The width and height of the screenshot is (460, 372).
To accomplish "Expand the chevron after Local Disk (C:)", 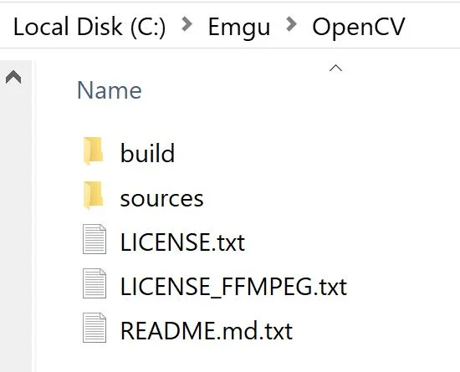I will pos(187,24).
